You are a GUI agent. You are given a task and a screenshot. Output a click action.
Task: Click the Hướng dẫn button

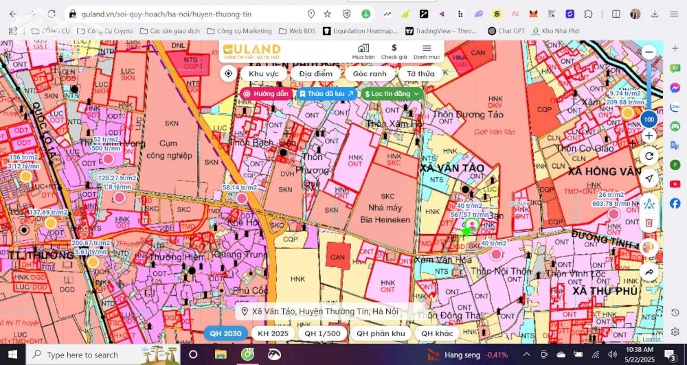tap(266, 93)
